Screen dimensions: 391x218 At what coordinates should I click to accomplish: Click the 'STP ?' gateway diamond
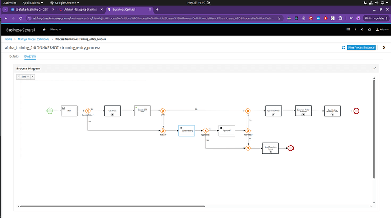click(163, 111)
